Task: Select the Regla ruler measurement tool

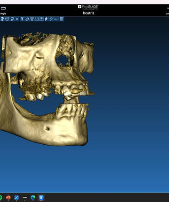Action: pos(3,10)
